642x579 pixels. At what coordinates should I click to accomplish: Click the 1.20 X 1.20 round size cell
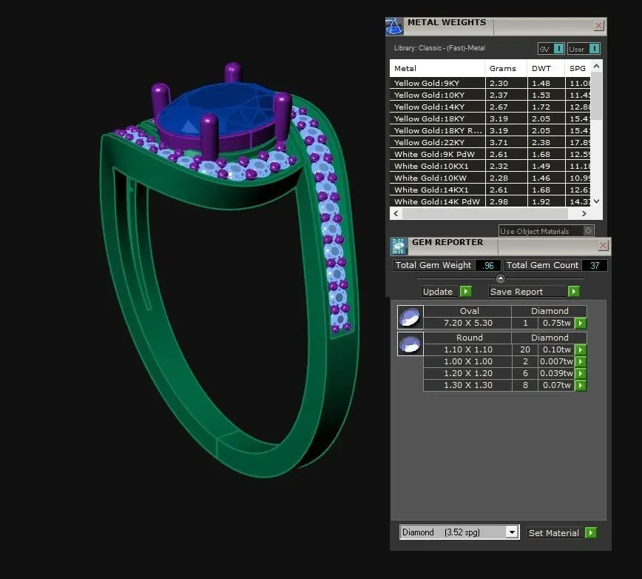[x=467, y=373]
